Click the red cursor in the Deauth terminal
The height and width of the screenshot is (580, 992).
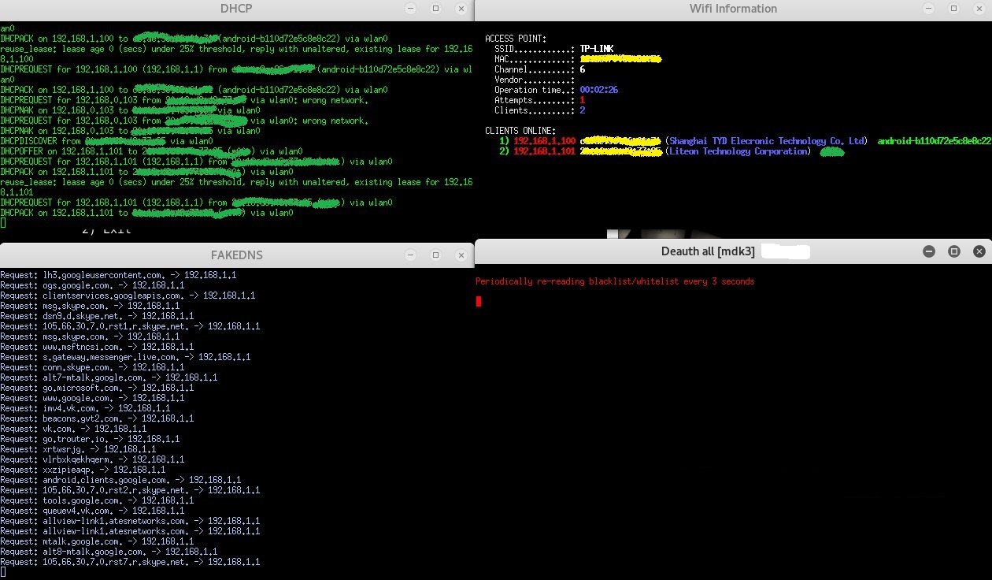pyautogui.click(x=478, y=301)
